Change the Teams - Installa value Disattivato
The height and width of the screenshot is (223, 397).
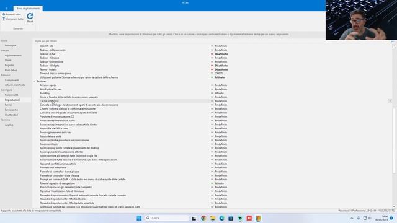tap(221, 69)
